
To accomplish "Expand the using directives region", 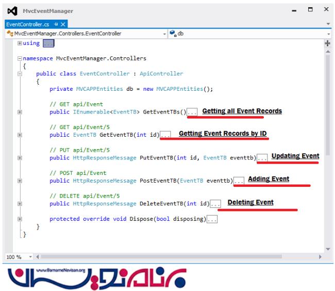I will pos(20,43).
